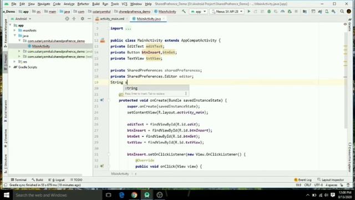
Task: Open Search Everywhere magnifier icon
Action: 342,11
